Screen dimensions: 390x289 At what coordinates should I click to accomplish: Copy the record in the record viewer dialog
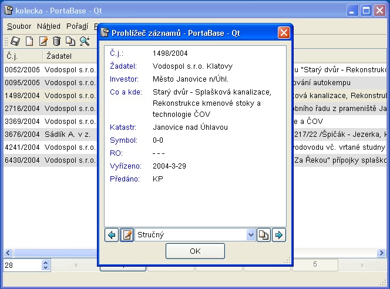click(264, 235)
